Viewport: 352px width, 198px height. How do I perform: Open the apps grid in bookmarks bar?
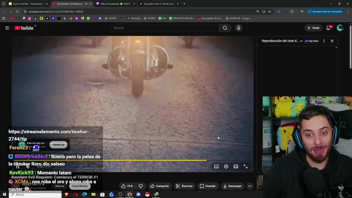[x=4, y=18]
